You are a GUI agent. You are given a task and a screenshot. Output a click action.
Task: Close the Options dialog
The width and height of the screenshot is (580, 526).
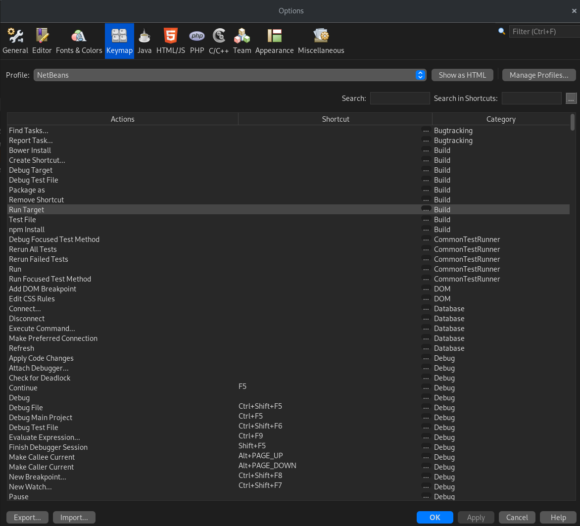click(x=574, y=11)
